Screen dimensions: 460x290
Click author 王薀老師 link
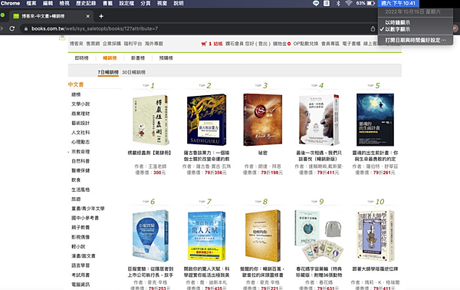pos(157,166)
